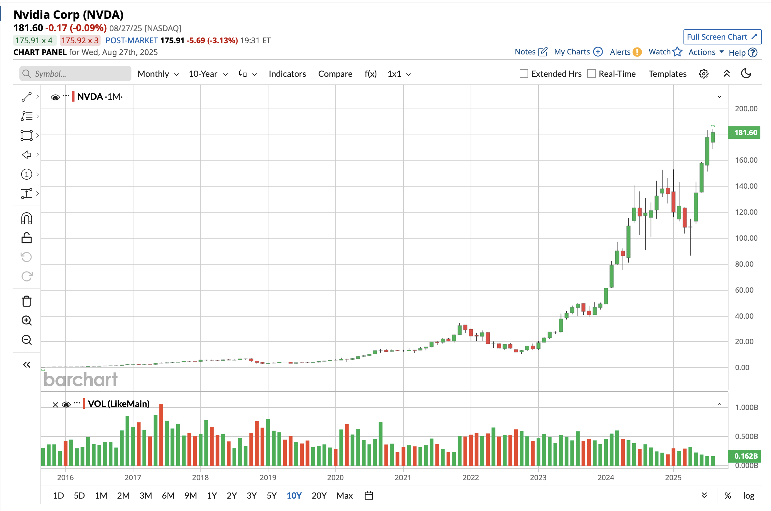This screenshot has height=511, width=771.
Task: Click the zoom out magnifier icon
Action: (x=26, y=340)
